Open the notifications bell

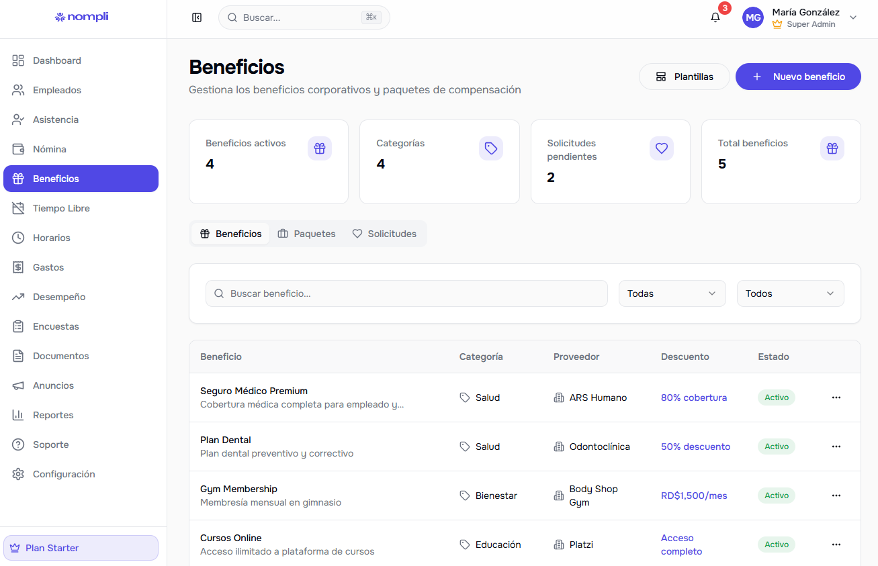pyautogui.click(x=715, y=17)
